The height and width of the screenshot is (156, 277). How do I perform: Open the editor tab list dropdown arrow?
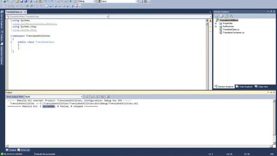click(x=210, y=12)
